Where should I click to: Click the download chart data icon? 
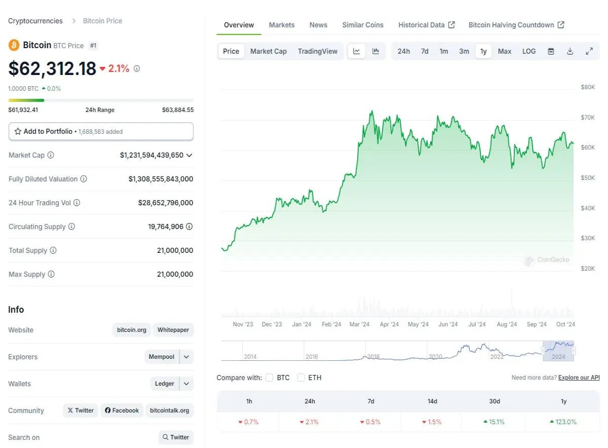coord(570,51)
